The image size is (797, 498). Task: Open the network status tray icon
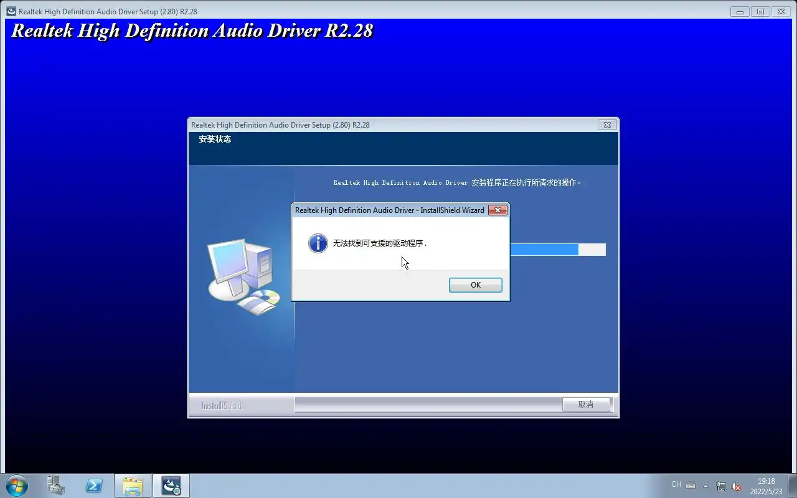(x=721, y=486)
